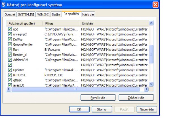
Task: Click the Zakázat vše button
Action: click(x=136, y=98)
